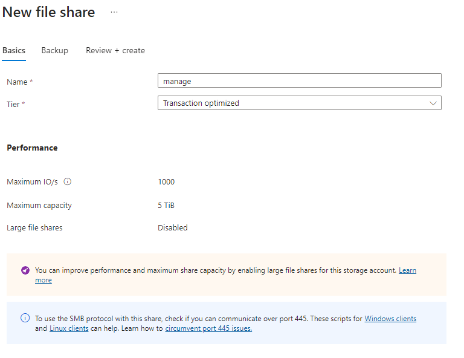This screenshot has width=464, height=358.
Task: Click the circumvent port 445 issues link
Action: pos(208,328)
